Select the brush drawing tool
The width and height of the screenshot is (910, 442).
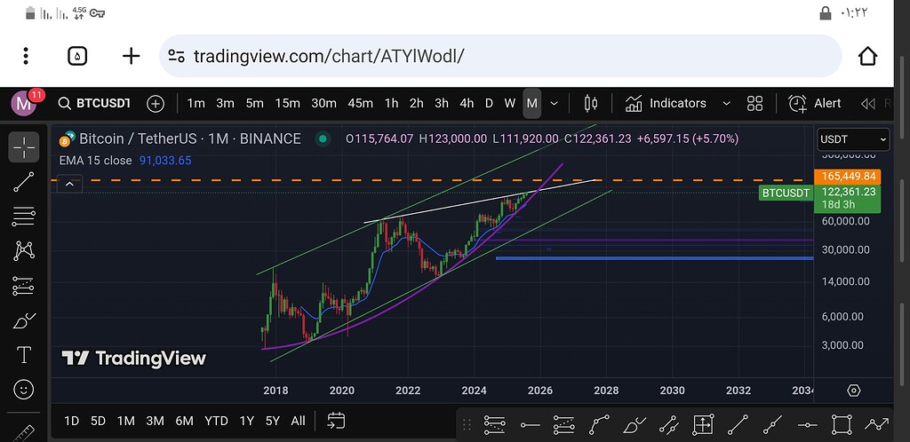24,320
